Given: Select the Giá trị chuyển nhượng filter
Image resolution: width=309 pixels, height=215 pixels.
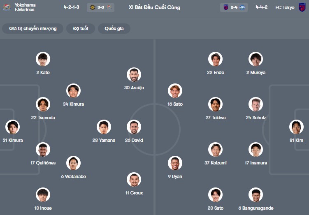Looking at the screenshot, I should coord(33,28).
